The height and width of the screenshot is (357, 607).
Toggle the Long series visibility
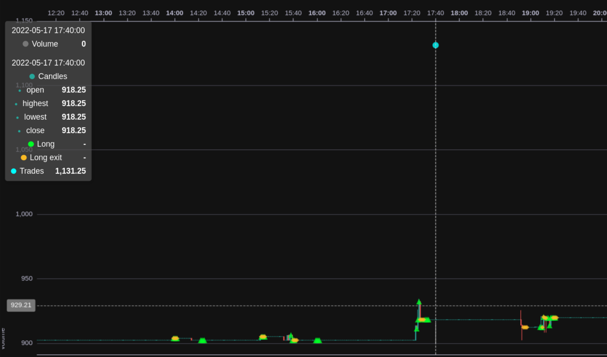46,144
